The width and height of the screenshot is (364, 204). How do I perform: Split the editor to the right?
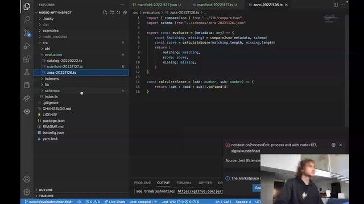(x=336, y=5)
